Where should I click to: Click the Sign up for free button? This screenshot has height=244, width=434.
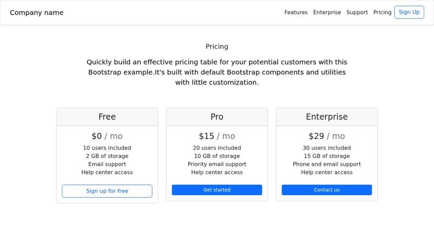click(107, 191)
